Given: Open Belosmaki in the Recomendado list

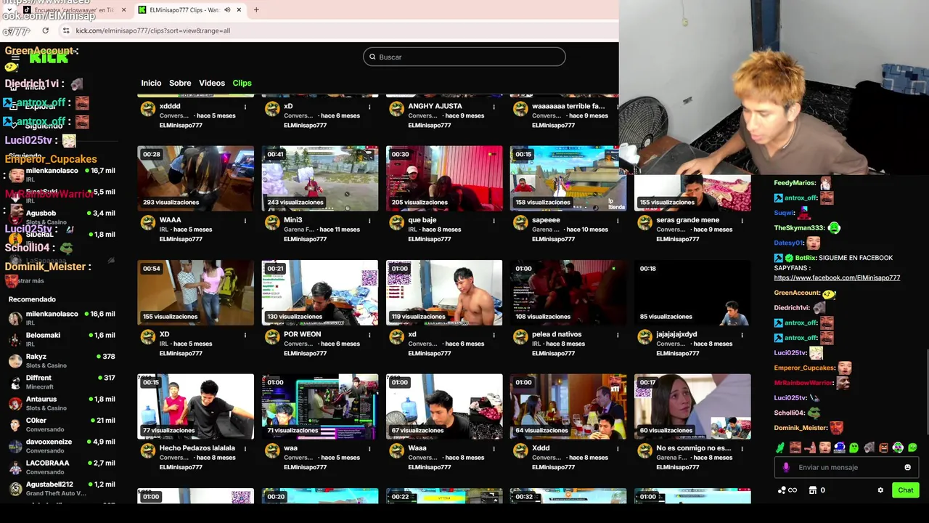Looking at the screenshot, I should (x=62, y=339).
